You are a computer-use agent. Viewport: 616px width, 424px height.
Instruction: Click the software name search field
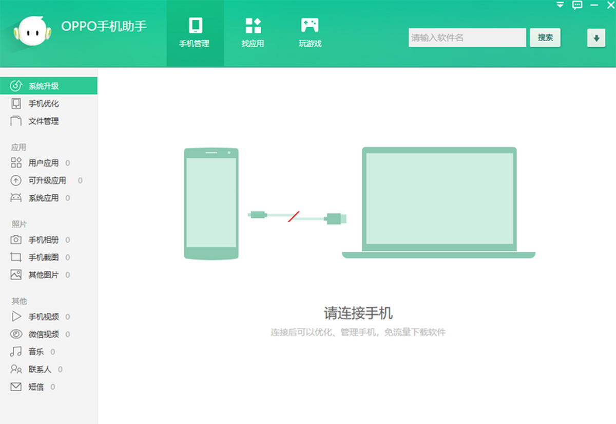click(467, 38)
